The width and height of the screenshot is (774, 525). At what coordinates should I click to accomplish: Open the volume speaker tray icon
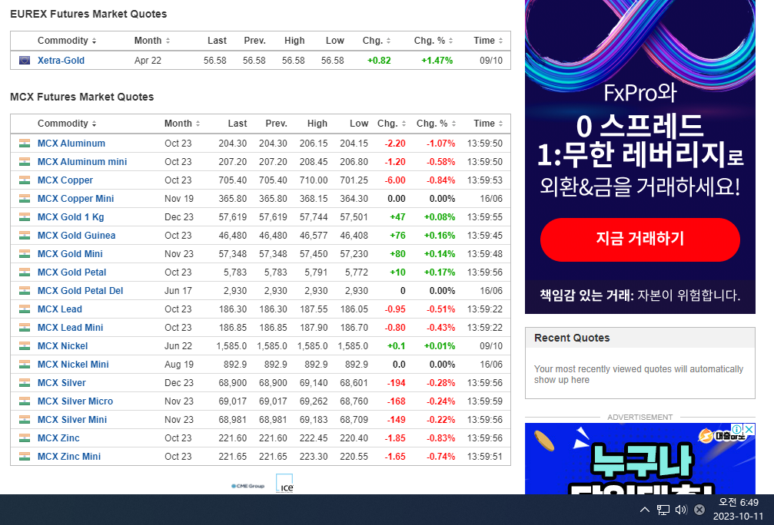point(681,510)
